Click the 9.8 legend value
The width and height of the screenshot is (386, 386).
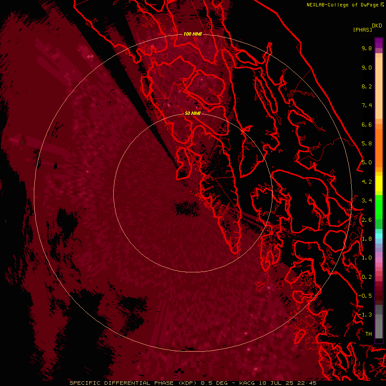pyautogui.click(x=367, y=48)
